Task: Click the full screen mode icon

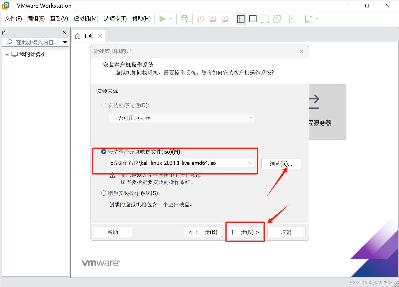Action: tap(265, 19)
